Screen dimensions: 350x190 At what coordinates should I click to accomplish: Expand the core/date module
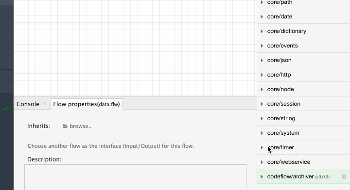tap(262, 16)
